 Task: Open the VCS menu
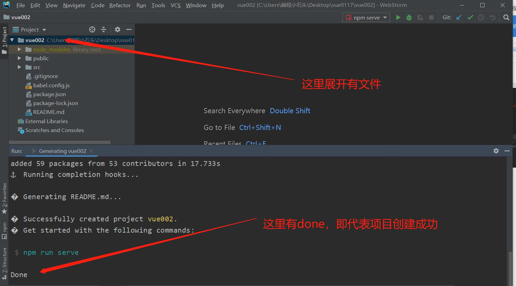click(x=175, y=5)
